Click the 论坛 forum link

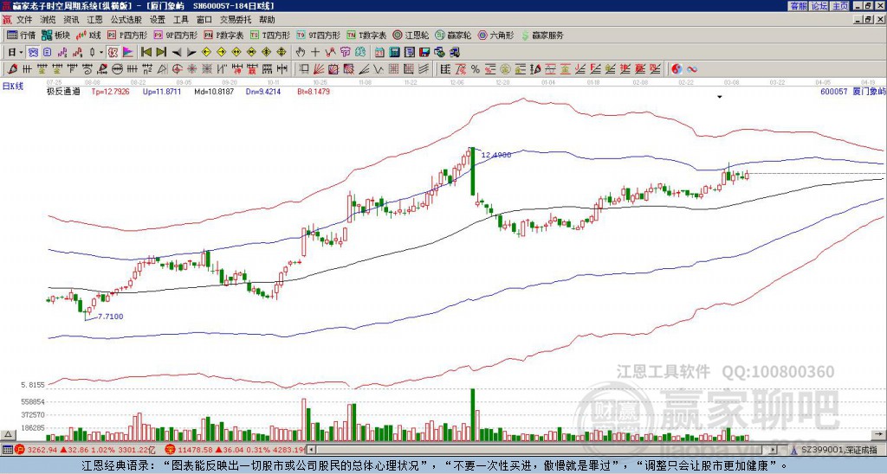(x=819, y=6)
